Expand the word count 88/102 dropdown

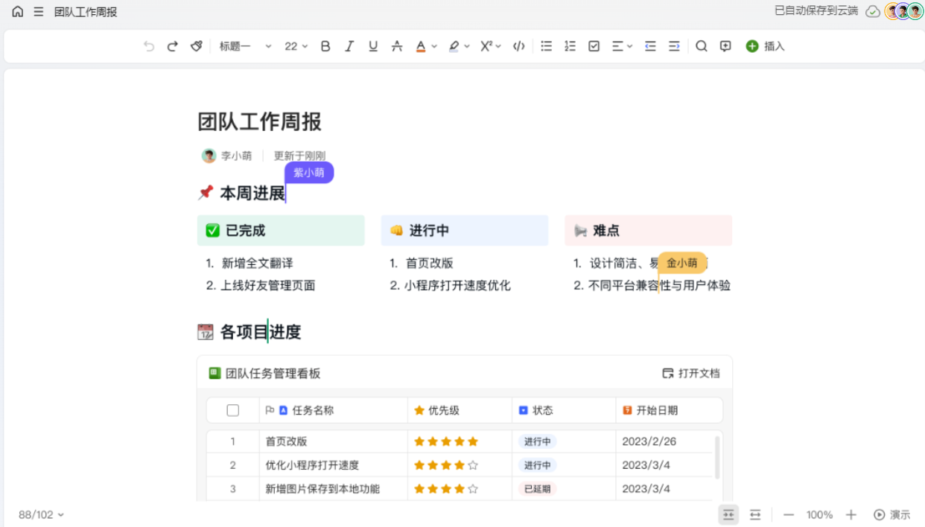[x=41, y=514]
